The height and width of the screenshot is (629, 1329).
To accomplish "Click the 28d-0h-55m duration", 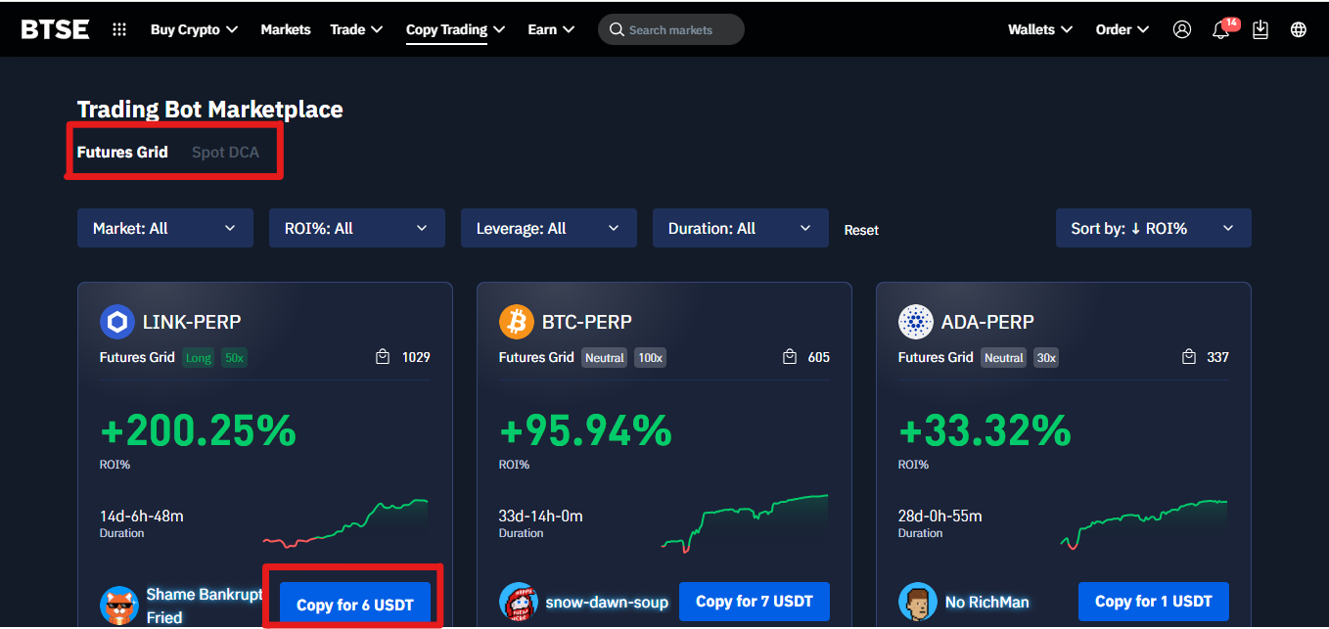I will [x=939, y=516].
